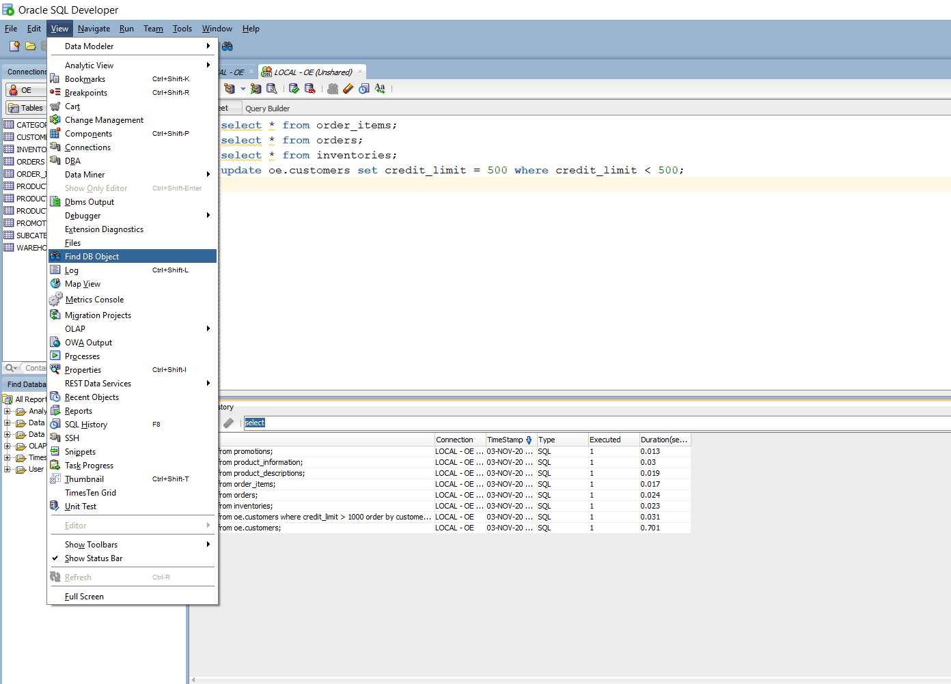951x684 pixels.
Task: Open Processes from the View menu
Action: click(133, 356)
